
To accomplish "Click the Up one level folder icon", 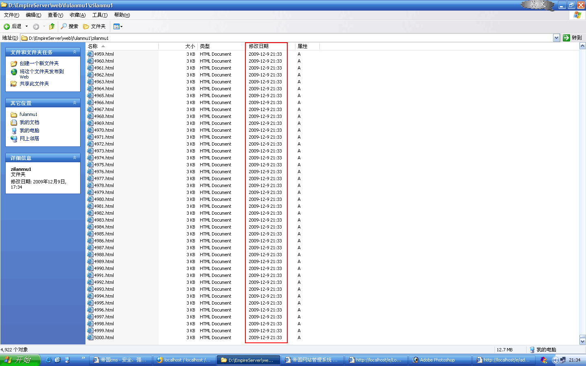I will pyautogui.click(x=52, y=26).
